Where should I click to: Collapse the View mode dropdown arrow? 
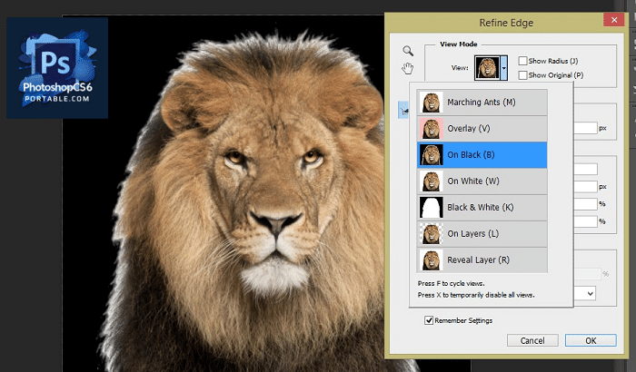coord(504,68)
